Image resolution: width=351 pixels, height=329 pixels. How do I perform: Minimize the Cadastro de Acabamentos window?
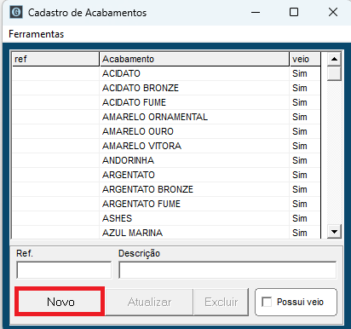click(x=256, y=13)
